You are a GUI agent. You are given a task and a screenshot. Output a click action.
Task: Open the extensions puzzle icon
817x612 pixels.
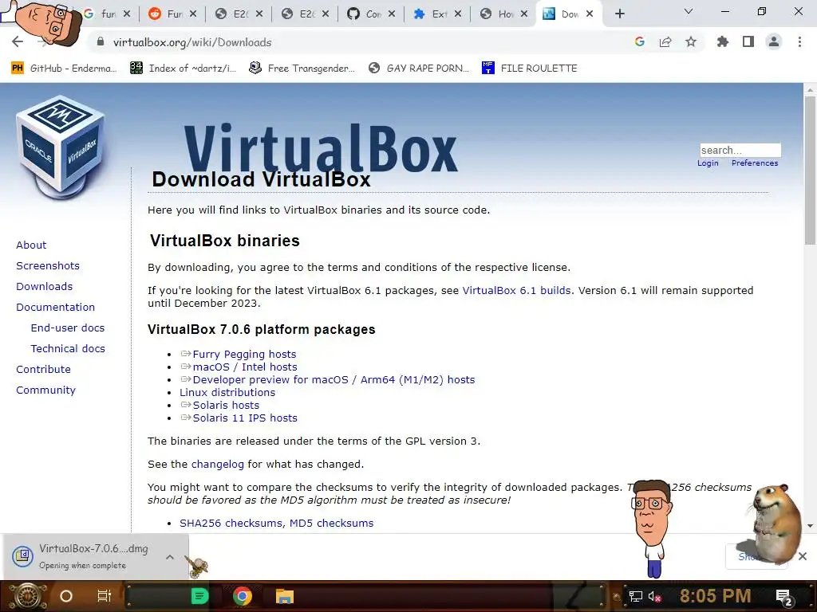tap(723, 42)
